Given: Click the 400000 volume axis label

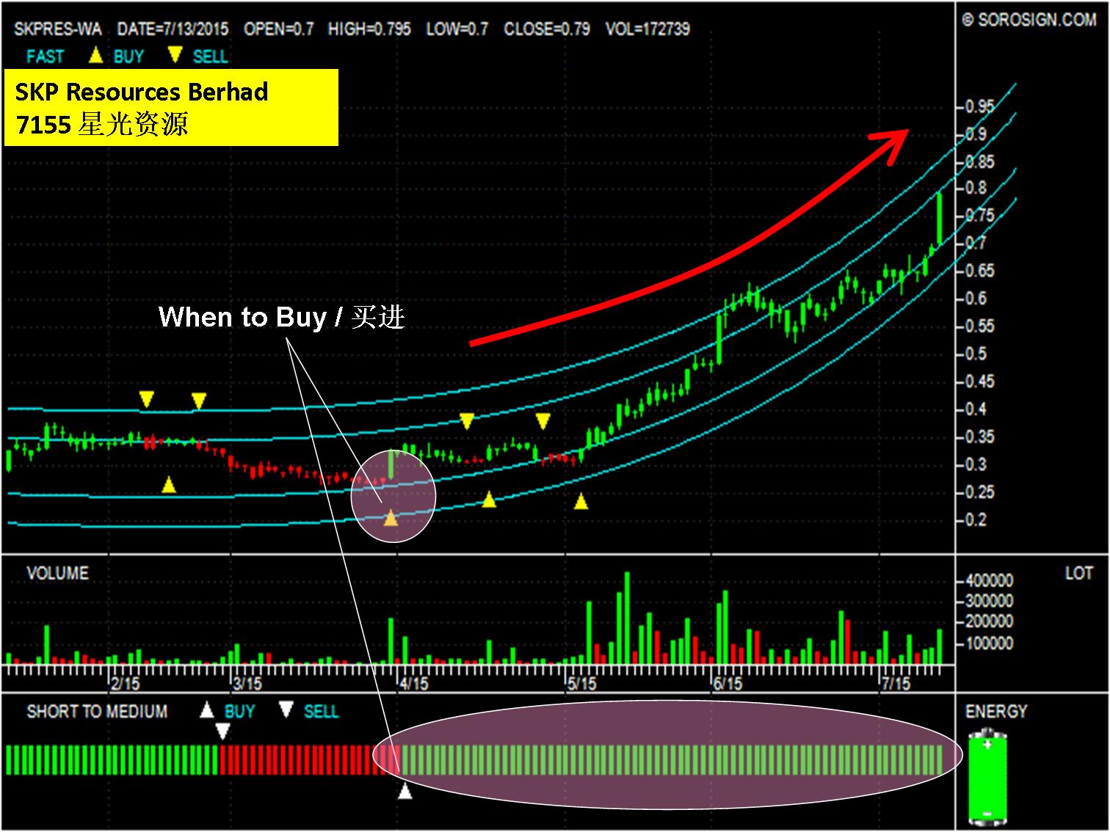Looking at the screenshot, I should tap(989, 580).
